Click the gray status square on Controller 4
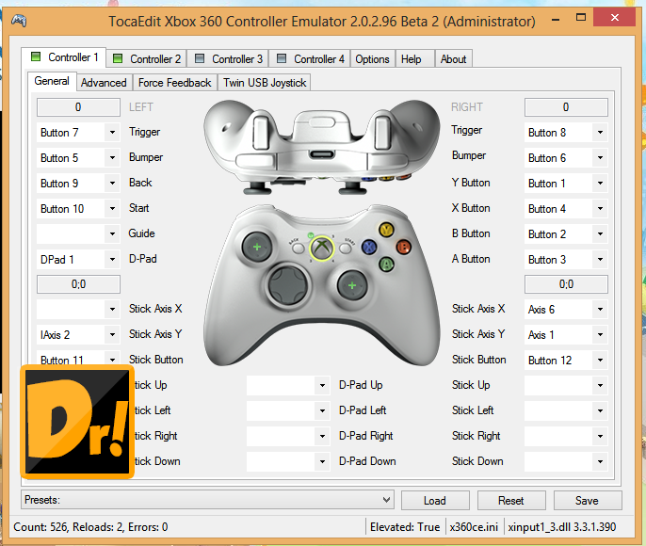Image resolution: width=646 pixels, height=546 pixels. pos(282,58)
